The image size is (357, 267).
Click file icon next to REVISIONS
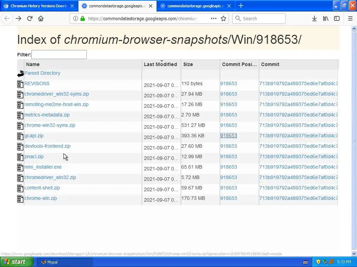pyautogui.click(x=20, y=84)
